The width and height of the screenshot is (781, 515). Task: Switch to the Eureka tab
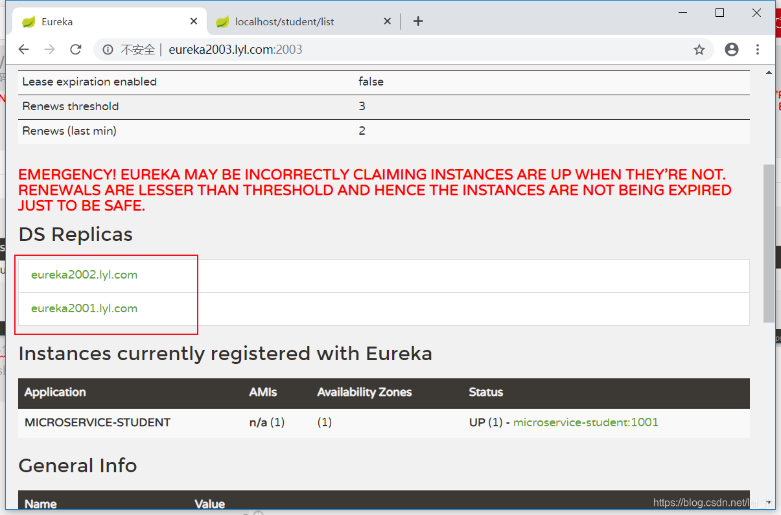110,21
